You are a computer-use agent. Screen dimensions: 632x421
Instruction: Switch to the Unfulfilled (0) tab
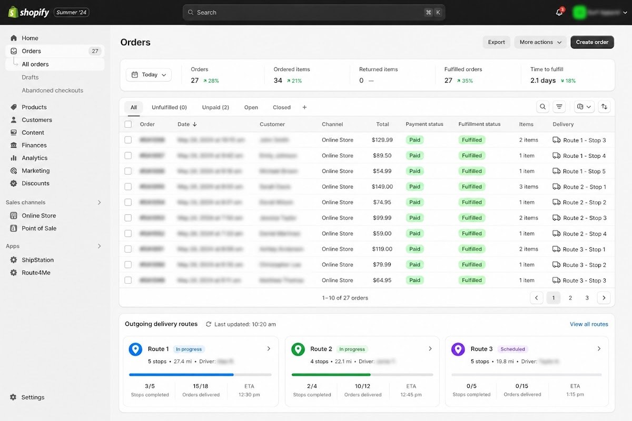click(x=169, y=107)
